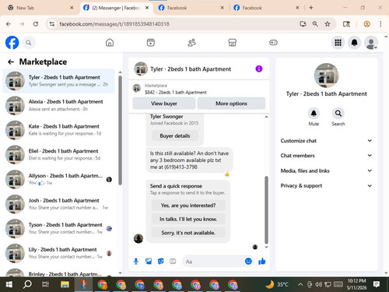Open the Alexia 2beds 1 bath conversation

tap(58, 105)
